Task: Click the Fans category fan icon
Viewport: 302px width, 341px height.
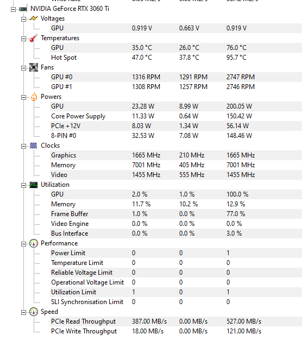Action: pyautogui.click(x=34, y=67)
